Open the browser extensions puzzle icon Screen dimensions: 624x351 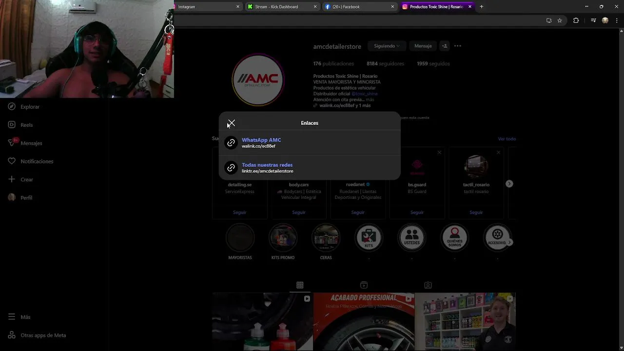coord(576,20)
